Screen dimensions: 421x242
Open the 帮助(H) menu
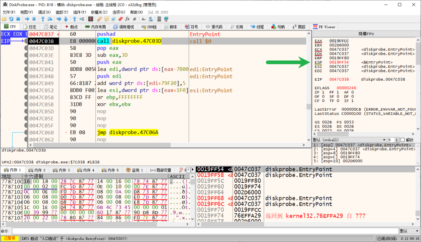point(136,12)
